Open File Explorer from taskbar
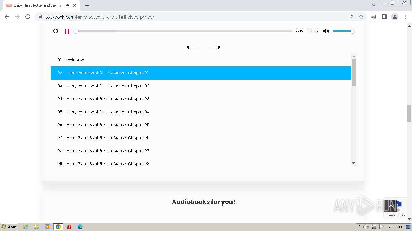The width and height of the screenshot is (412, 231). pyautogui.click(x=36, y=227)
